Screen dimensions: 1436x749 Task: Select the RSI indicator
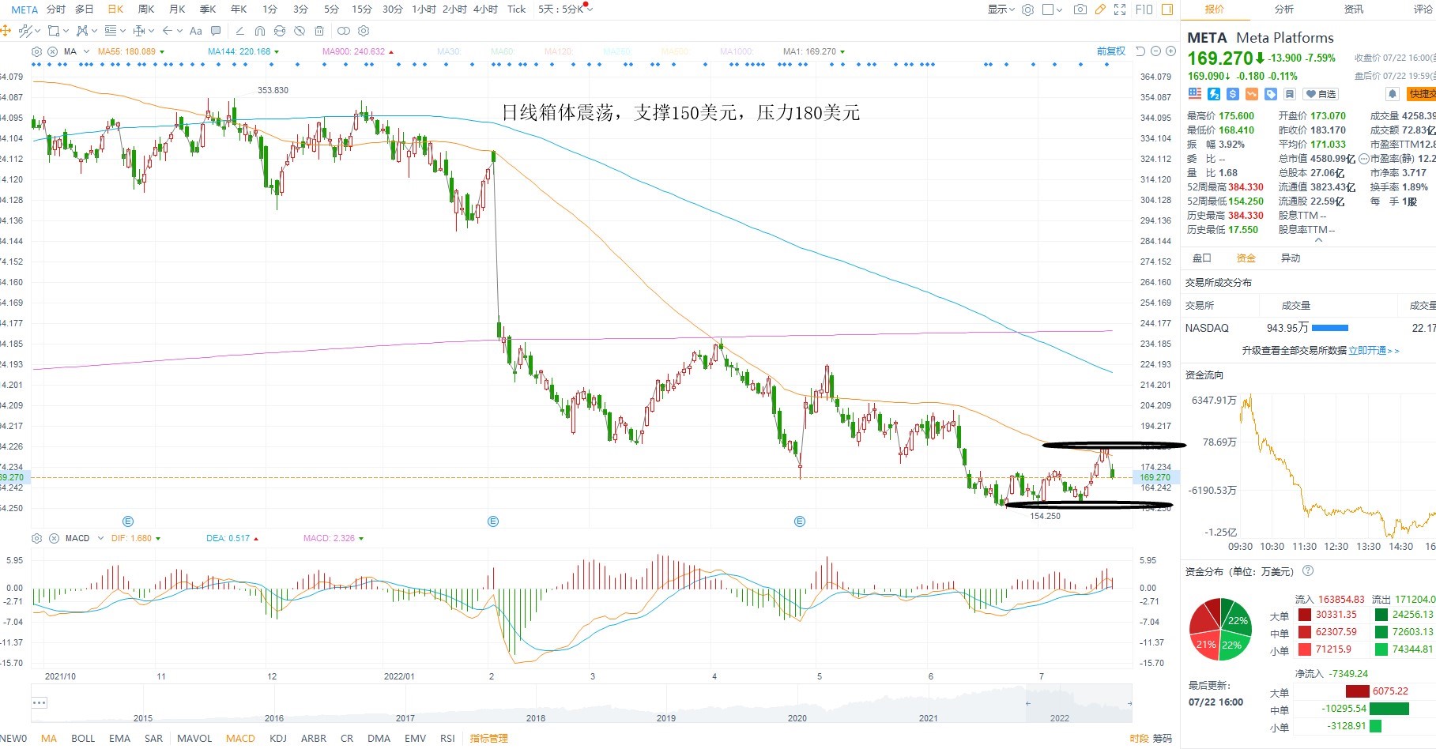pos(447,739)
